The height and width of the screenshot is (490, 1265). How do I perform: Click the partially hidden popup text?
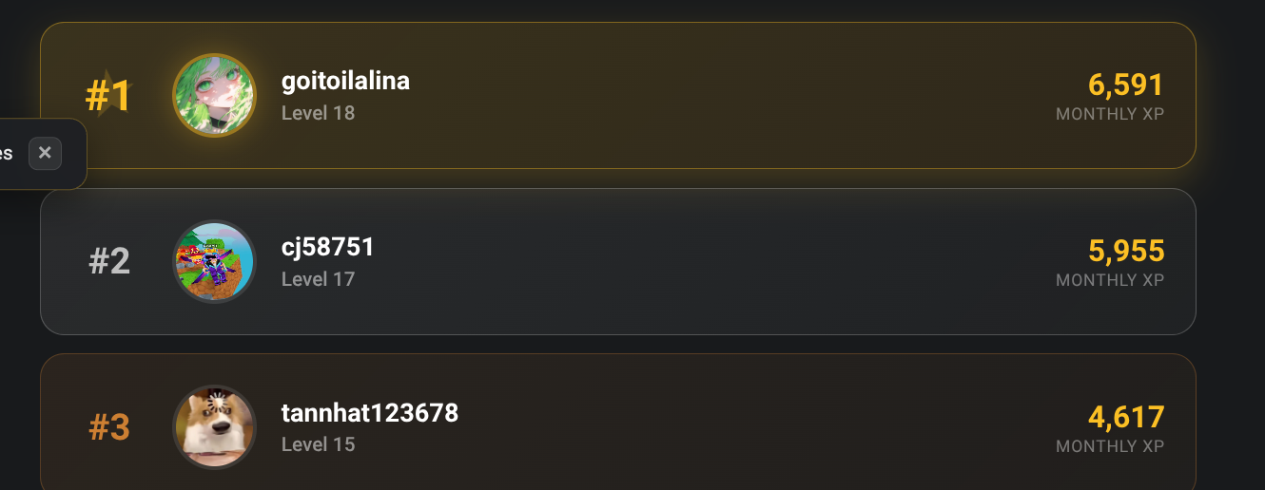[x=7, y=153]
